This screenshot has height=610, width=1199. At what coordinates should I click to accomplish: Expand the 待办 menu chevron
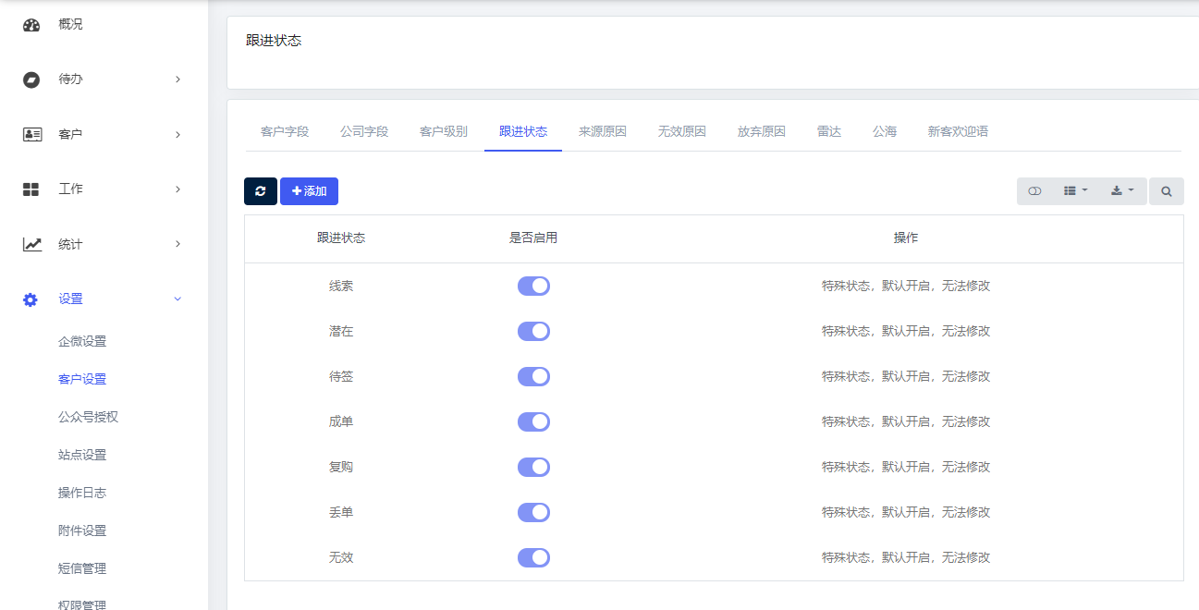pyautogui.click(x=177, y=79)
